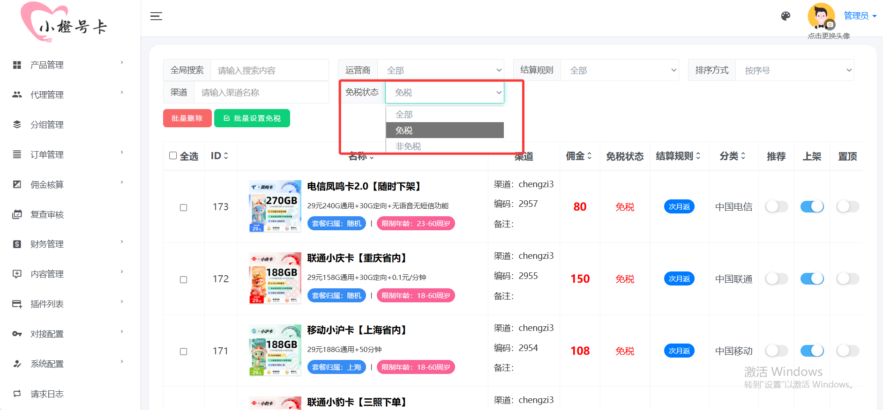
Task: Open the 管理员 account dropdown
Action: pos(860,15)
